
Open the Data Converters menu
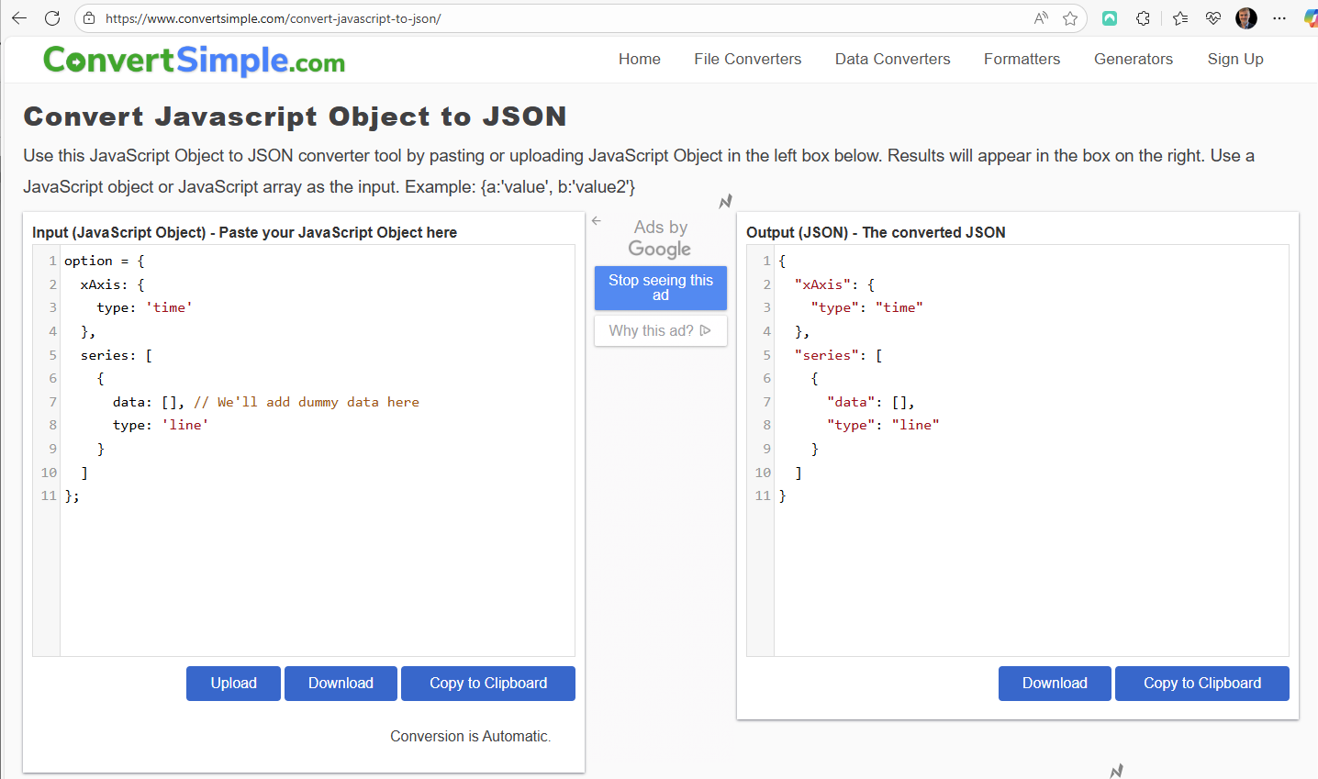[x=892, y=59]
